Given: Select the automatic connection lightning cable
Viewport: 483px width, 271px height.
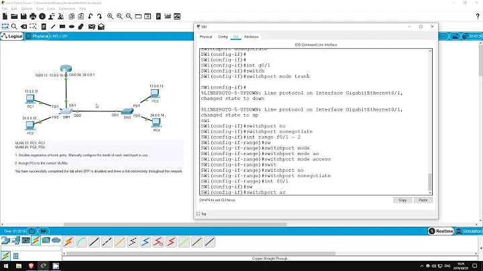Looking at the screenshot, I should (x=68, y=241).
